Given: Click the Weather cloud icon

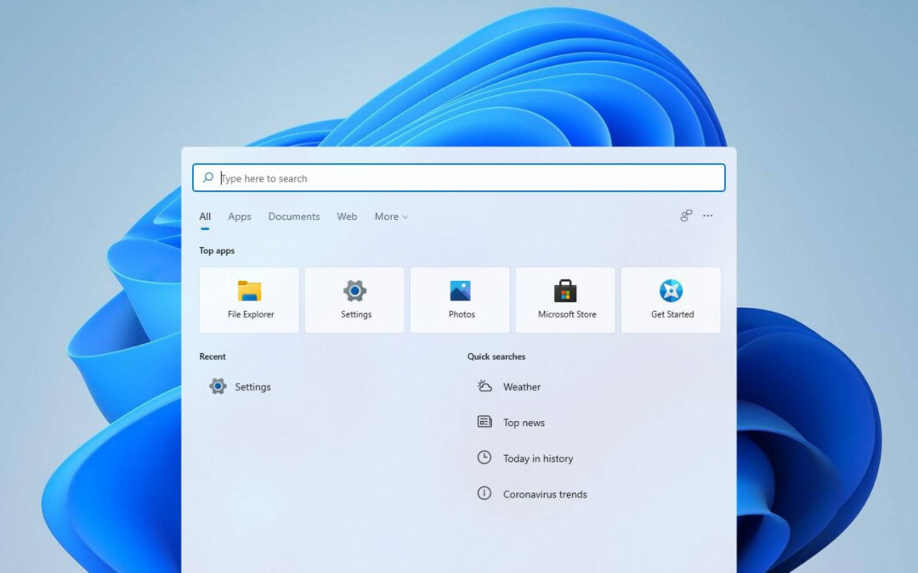Looking at the screenshot, I should (484, 386).
